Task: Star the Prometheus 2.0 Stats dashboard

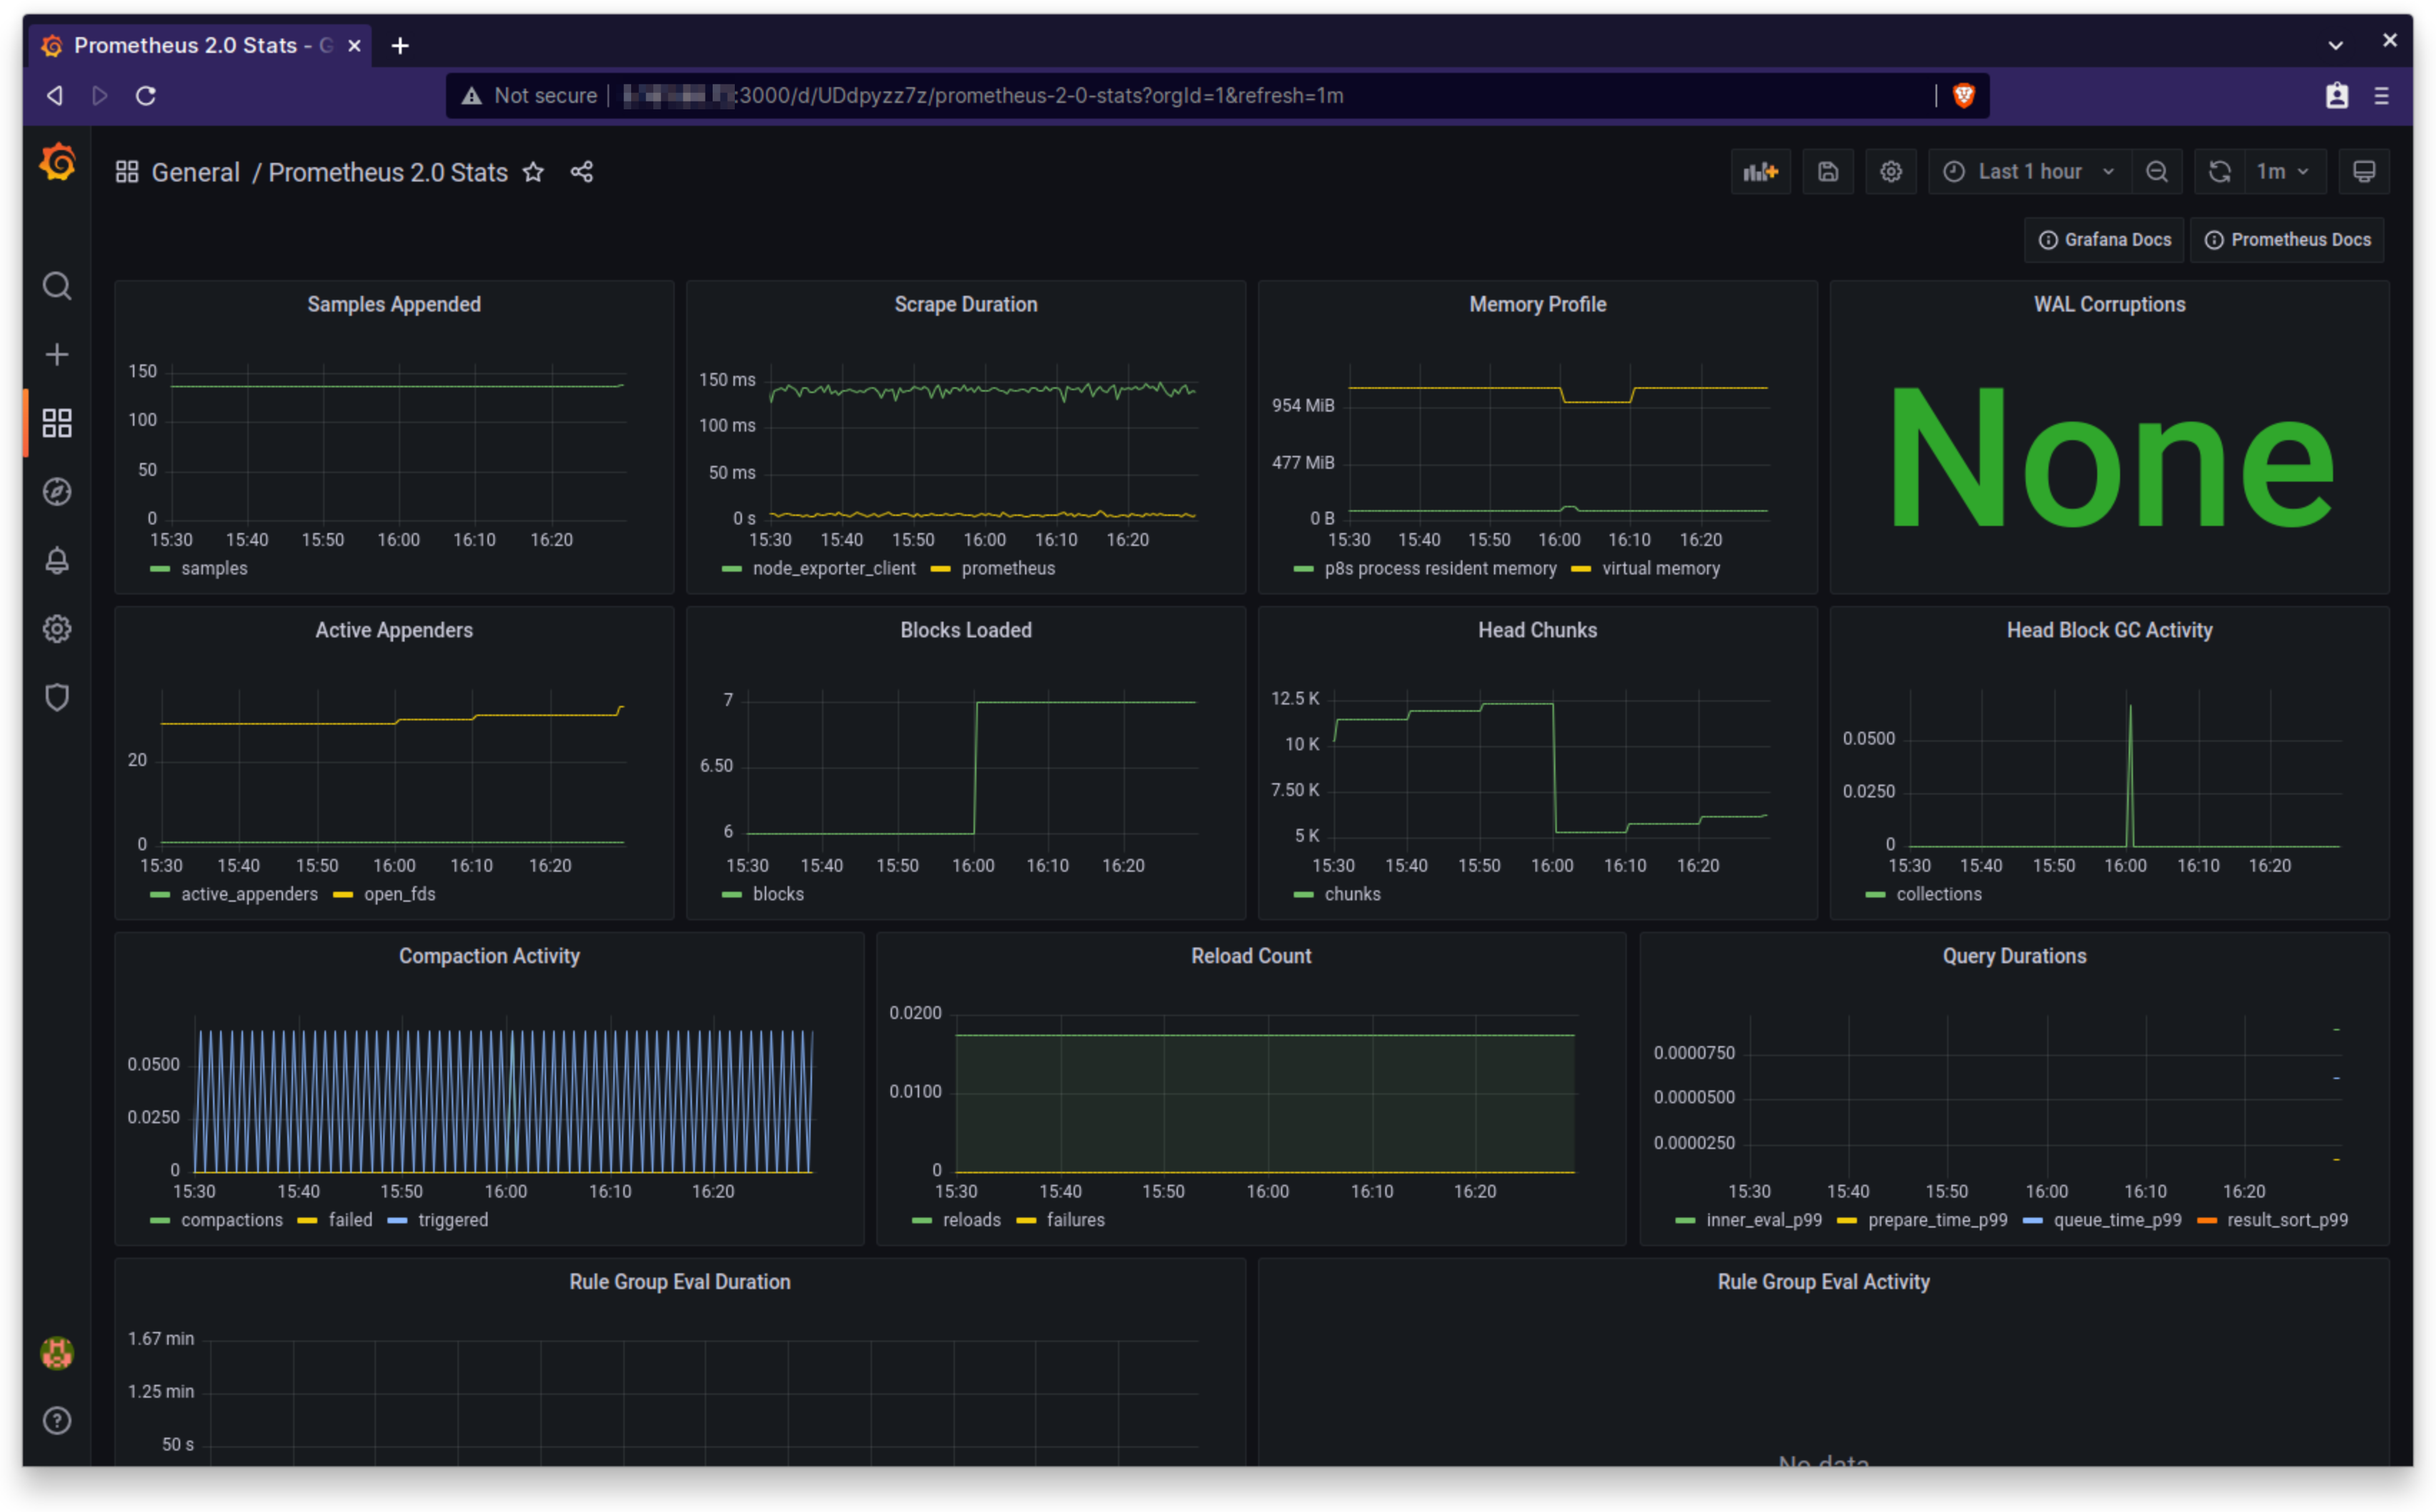Action: tap(533, 172)
